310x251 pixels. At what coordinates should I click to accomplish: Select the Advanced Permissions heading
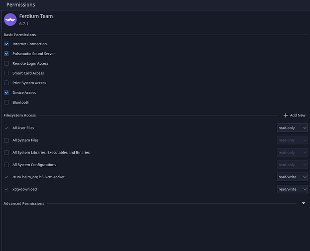tap(24, 203)
